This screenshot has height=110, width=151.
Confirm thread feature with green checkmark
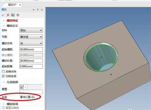tap(3, 15)
